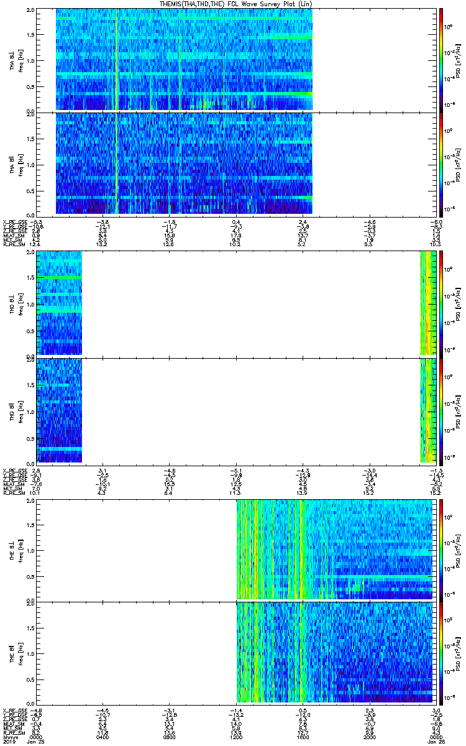Click the X_RE_GSE row label under THA panels
The width and height of the screenshot is (466, 746).
coord(15,221)
